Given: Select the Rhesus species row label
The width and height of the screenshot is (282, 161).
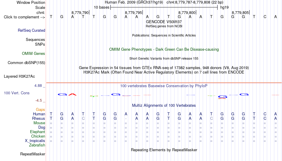Looking at the screenshot, I should point(39,119).
